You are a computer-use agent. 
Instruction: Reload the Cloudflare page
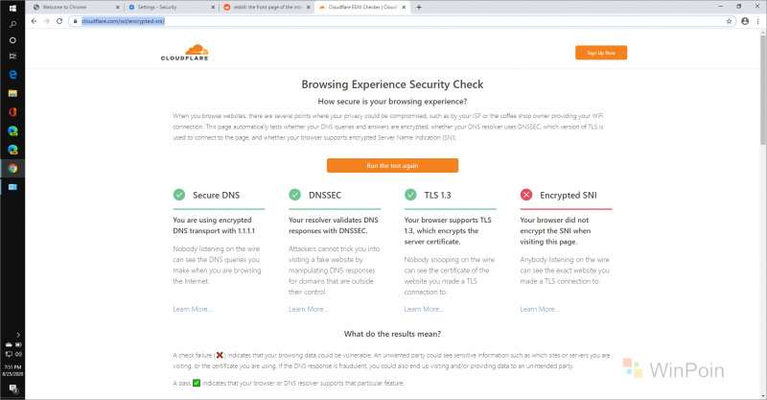[x=59, y=21]
